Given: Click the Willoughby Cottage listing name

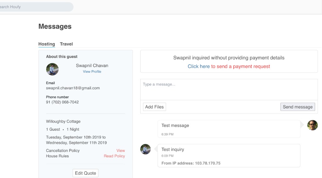Looking at the screenshot, I should coord(63,122).
